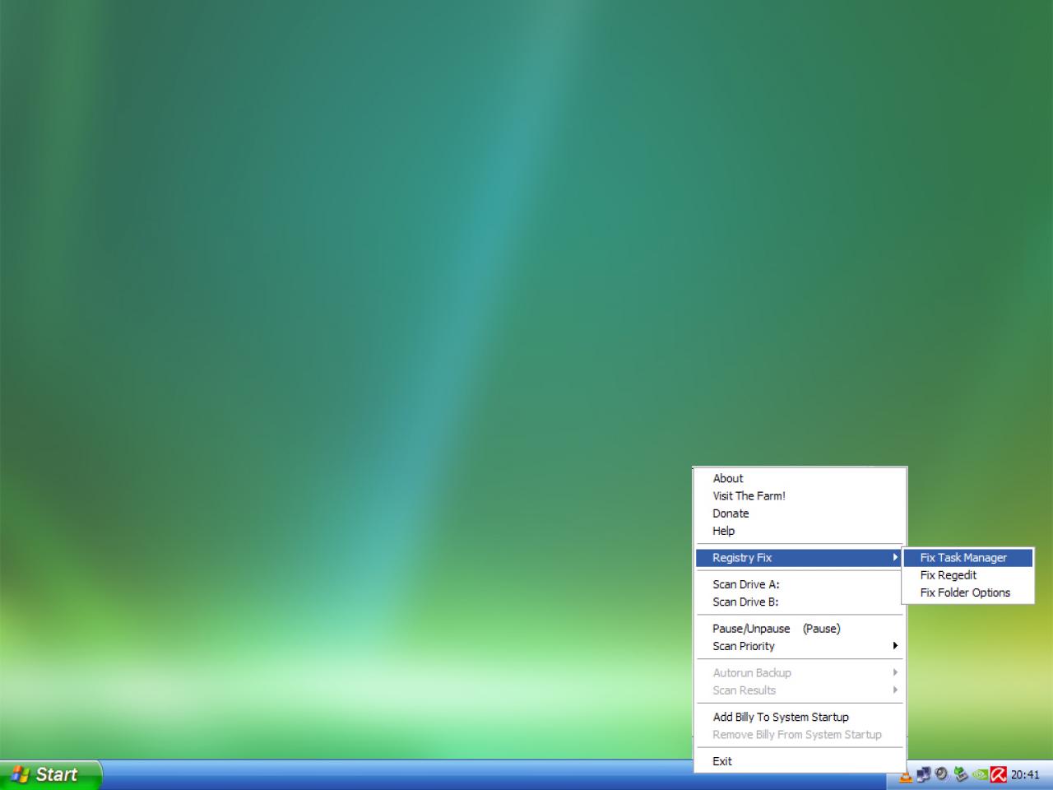
Task: Expand the greyed Autorun Backup submenu
Action: pyautogui.click(x=799, y=673)
